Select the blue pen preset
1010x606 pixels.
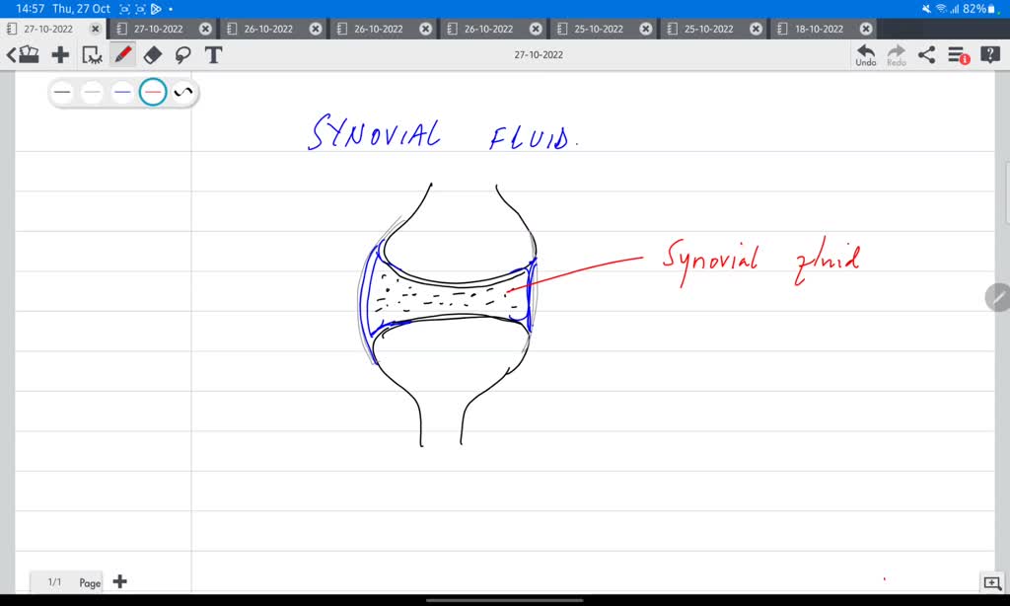coord(120,91)
